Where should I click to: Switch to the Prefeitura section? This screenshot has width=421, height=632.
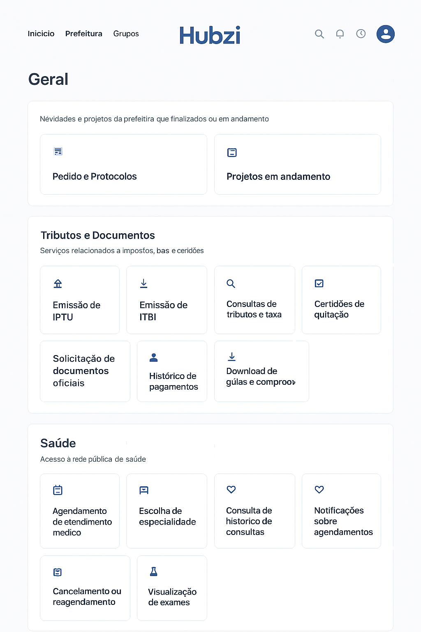pyautogui.click(x=83, y=34)
